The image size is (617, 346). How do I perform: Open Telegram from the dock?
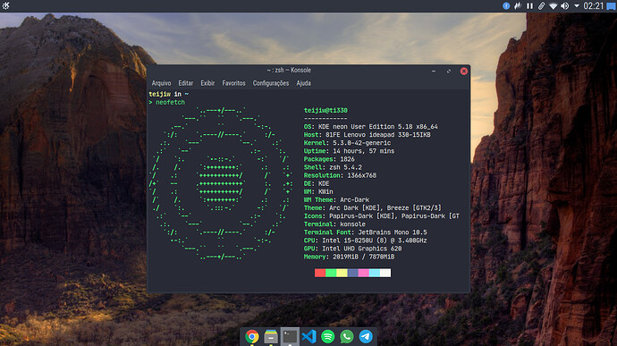(366, 336)
